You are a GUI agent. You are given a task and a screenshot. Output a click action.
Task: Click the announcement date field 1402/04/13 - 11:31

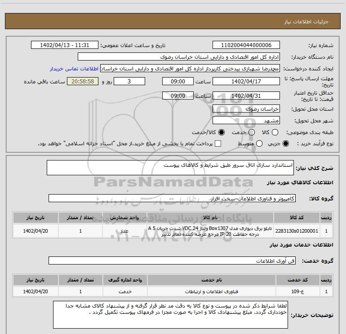(64, 45)
